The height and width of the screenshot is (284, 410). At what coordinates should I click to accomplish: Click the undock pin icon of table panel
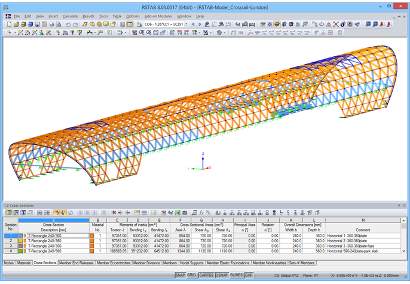click(399, 206)
